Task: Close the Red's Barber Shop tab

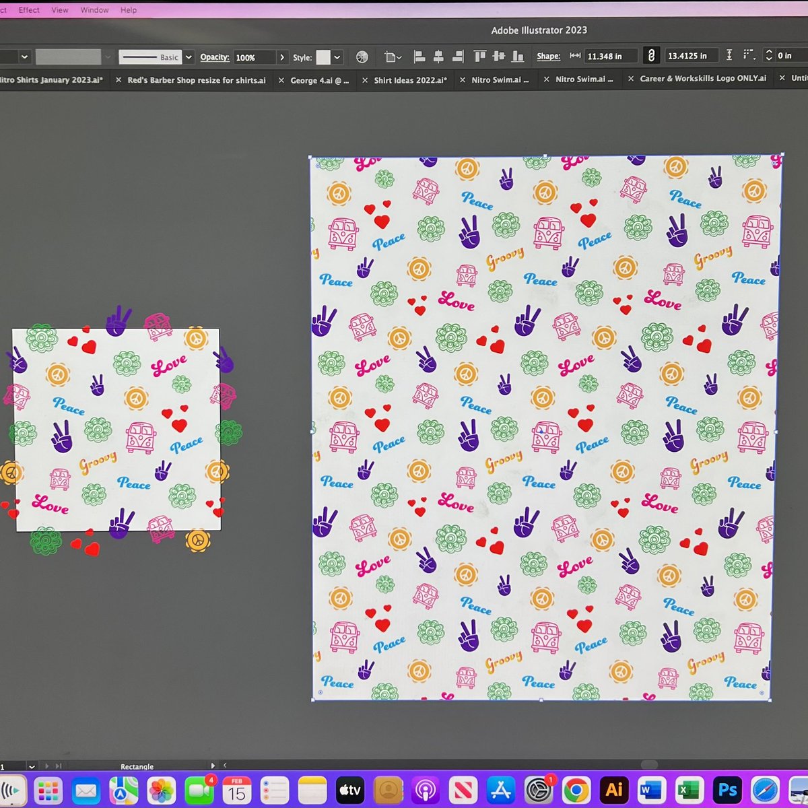Action: (x=119, y=79)
